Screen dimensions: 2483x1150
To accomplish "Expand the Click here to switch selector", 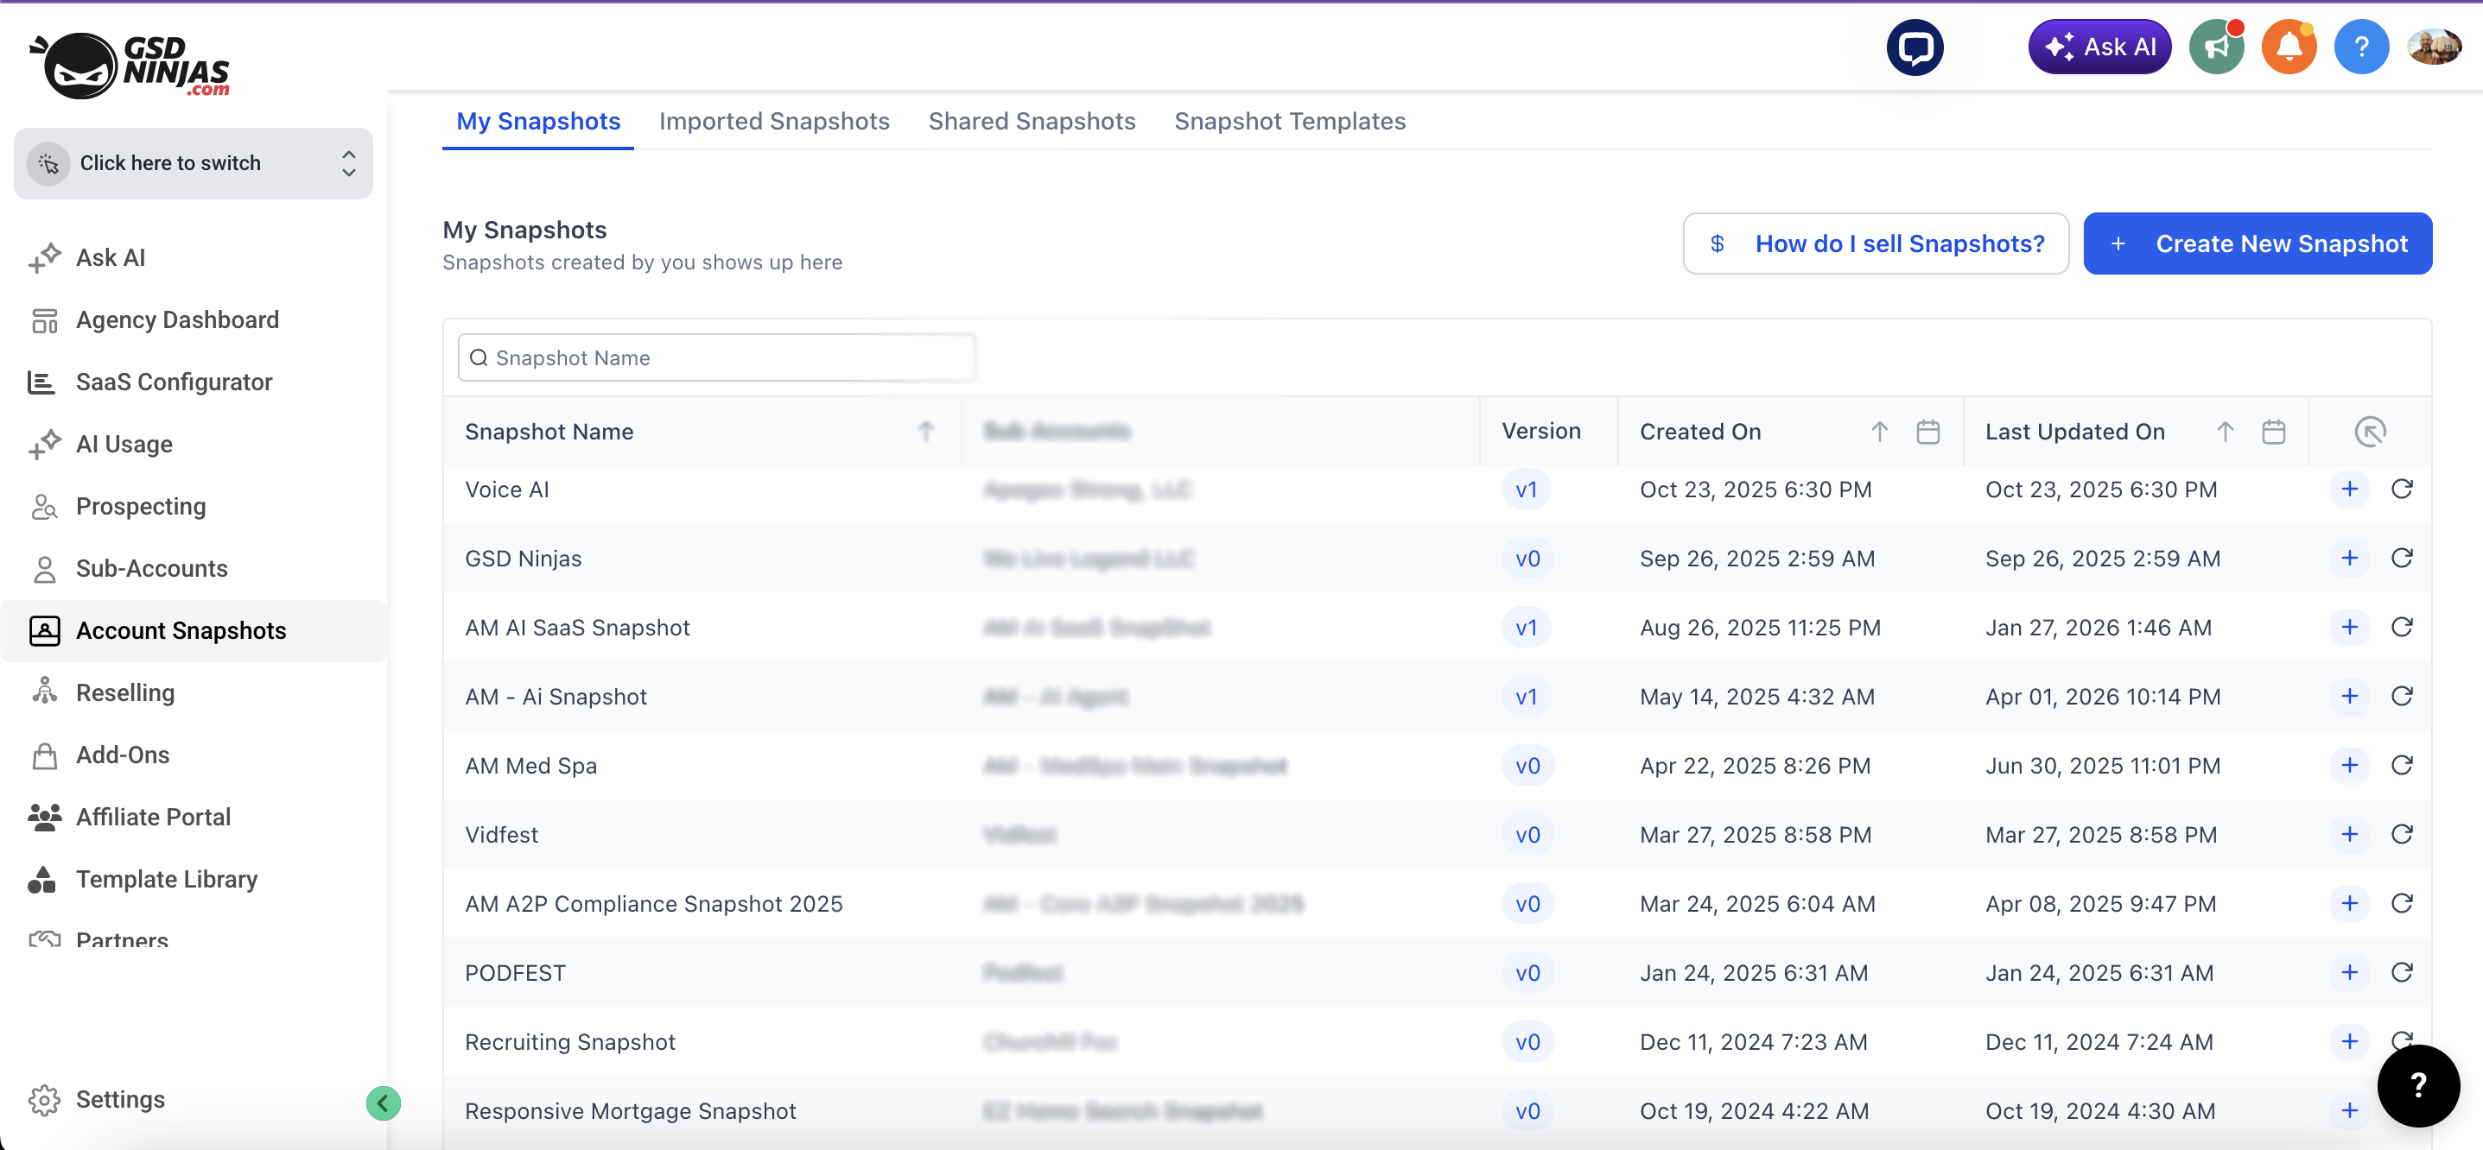I will tap(193, 163).
